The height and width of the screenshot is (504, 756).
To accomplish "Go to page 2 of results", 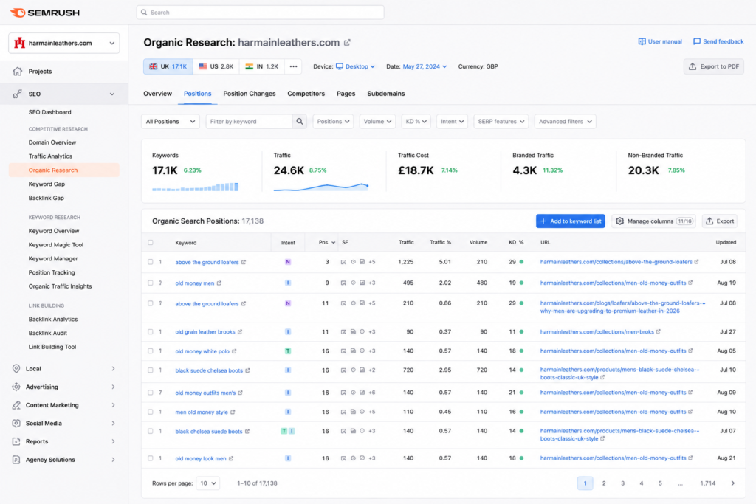I will [x=604, y=483].
